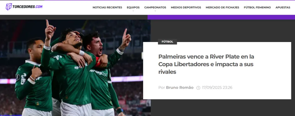Expand the Campeonatos dropdown chevron
Image resolution: width=295 pixels, height=116 pixels.
[x=155, y=11]
